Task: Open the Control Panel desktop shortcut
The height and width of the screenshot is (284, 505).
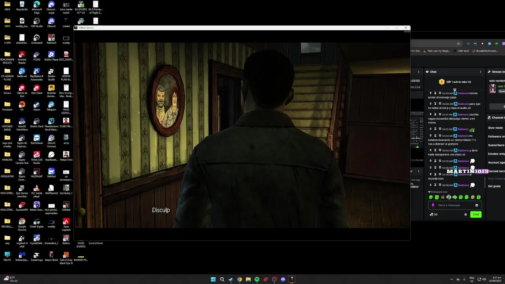Action: click(x=96, y=243)
